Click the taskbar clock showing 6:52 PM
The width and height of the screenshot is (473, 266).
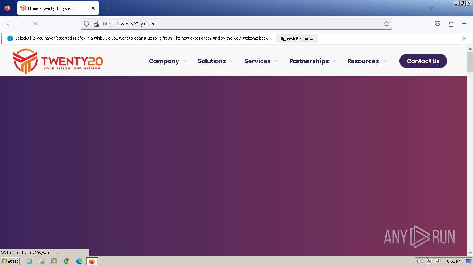[x=454, y=261]
